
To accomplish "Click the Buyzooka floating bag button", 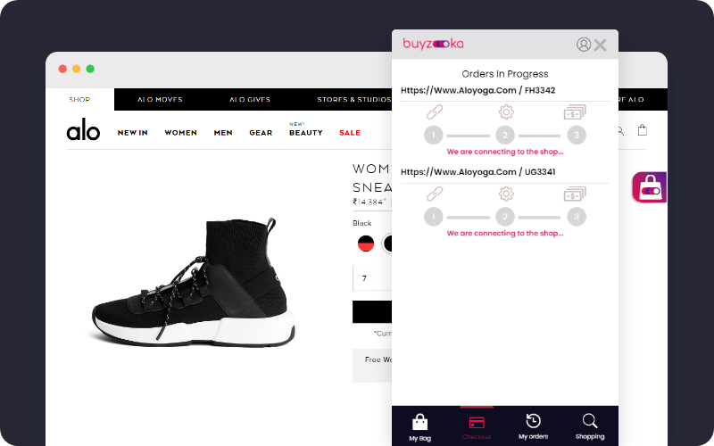I will pos(650,187).
